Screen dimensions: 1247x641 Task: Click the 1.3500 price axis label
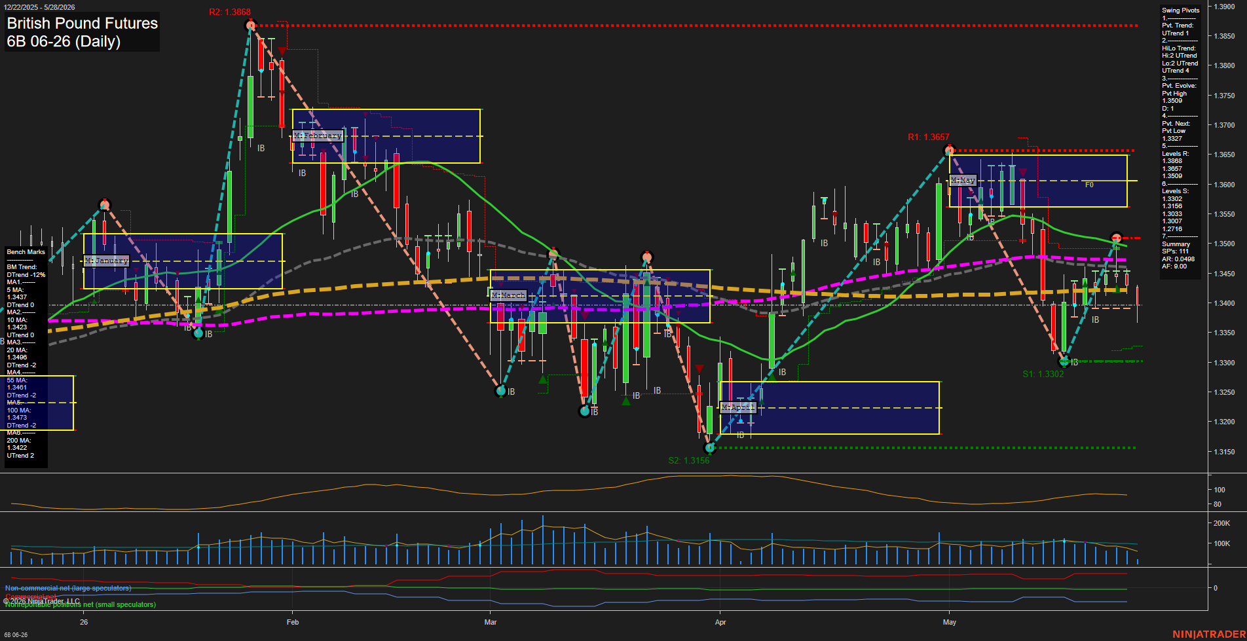pyautogui.click(x=1225, y=244)
